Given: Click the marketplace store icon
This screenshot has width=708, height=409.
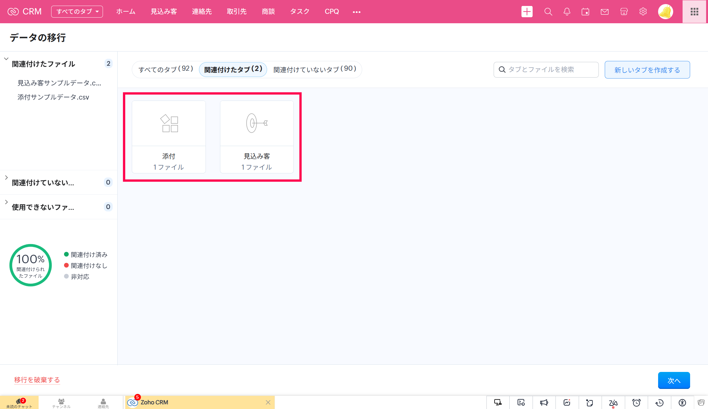Looking at the screenshot, I should (x=624, y=12).
